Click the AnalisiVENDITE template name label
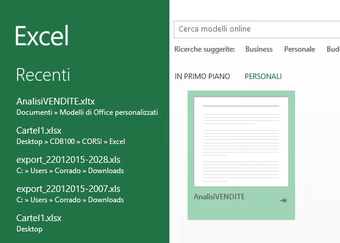This screenshot has height=243, width=340. [x=219, y=197]
